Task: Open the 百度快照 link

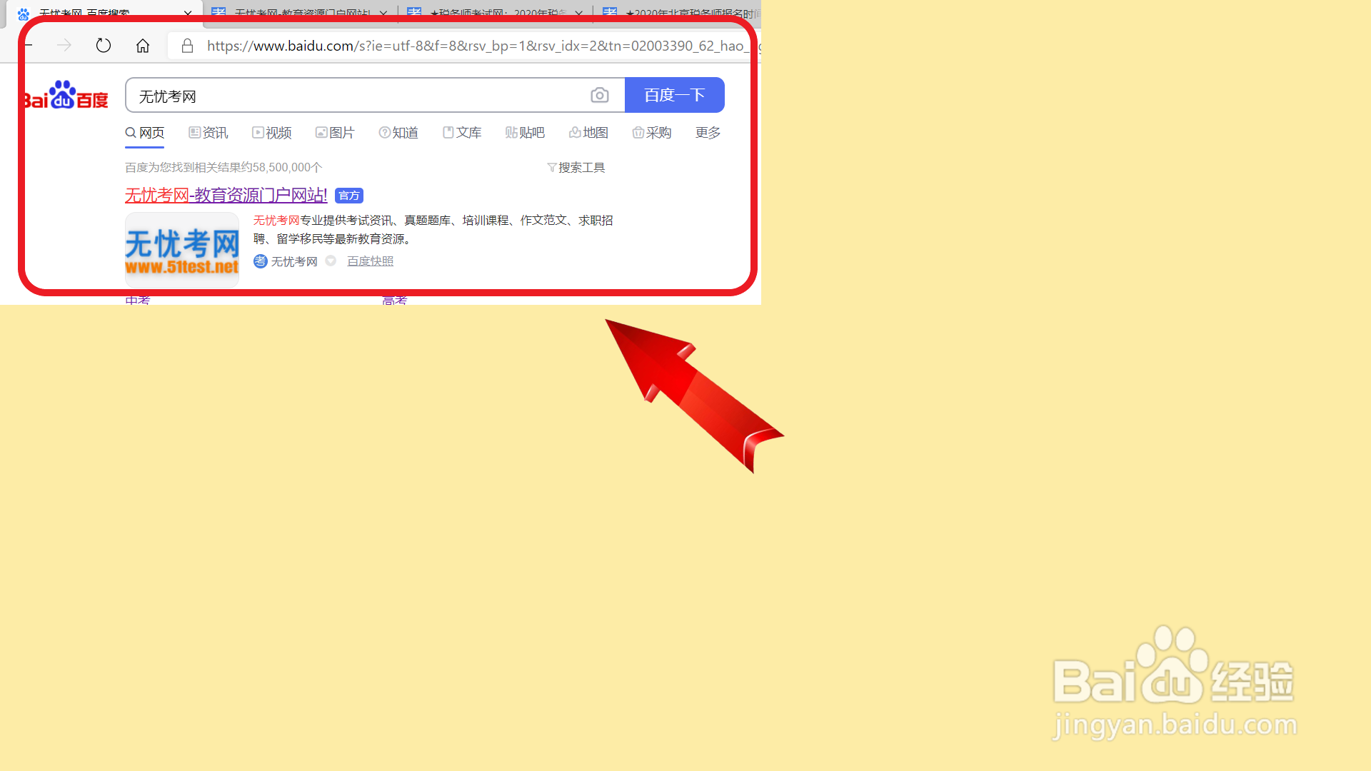Action: click(x=371, y=261)
